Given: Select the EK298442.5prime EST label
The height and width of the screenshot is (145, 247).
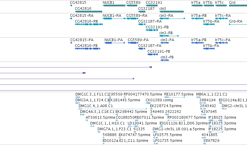Looking at the screenshot, I should point(131,112).
